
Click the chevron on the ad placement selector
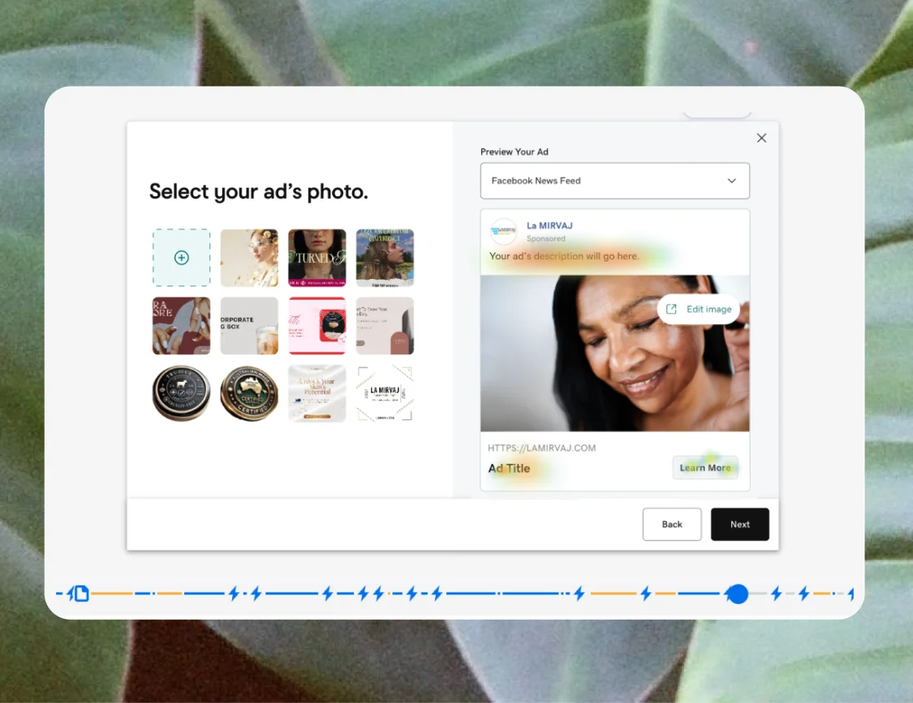[731, 180]
